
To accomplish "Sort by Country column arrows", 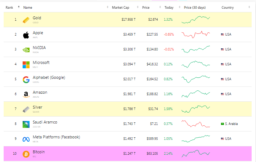I will 249,7.
